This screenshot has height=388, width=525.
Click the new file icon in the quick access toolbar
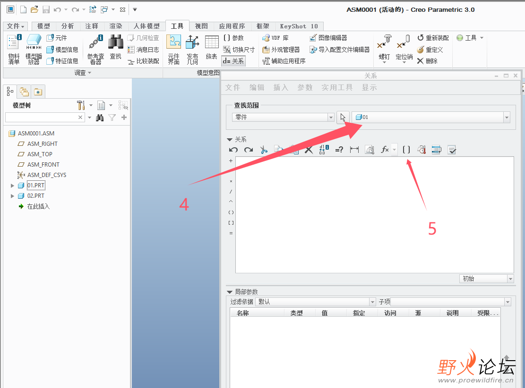(x=24, y=10)
